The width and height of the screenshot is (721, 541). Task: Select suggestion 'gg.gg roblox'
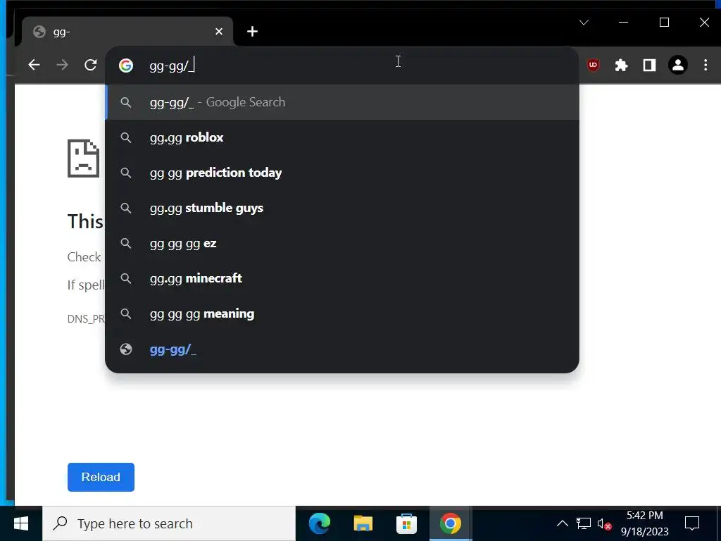tap(342, 137)
